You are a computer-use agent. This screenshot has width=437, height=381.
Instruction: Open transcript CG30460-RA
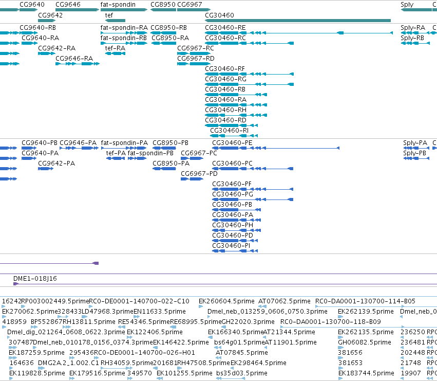(225, 100)
